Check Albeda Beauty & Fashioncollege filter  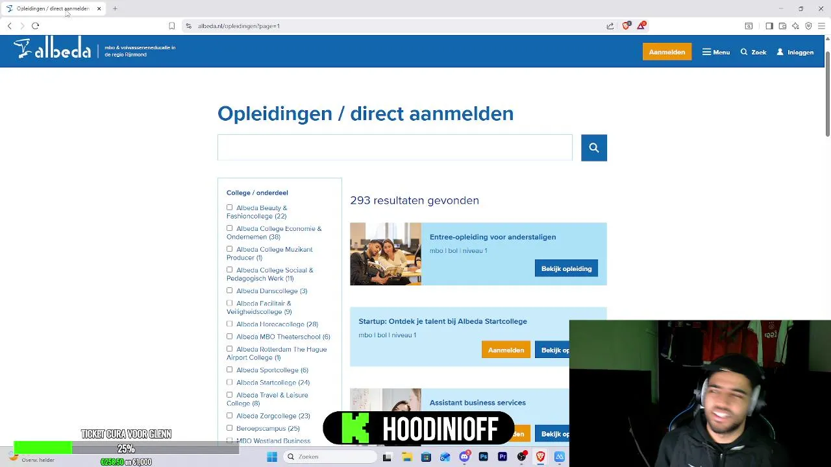coord(229,208)
